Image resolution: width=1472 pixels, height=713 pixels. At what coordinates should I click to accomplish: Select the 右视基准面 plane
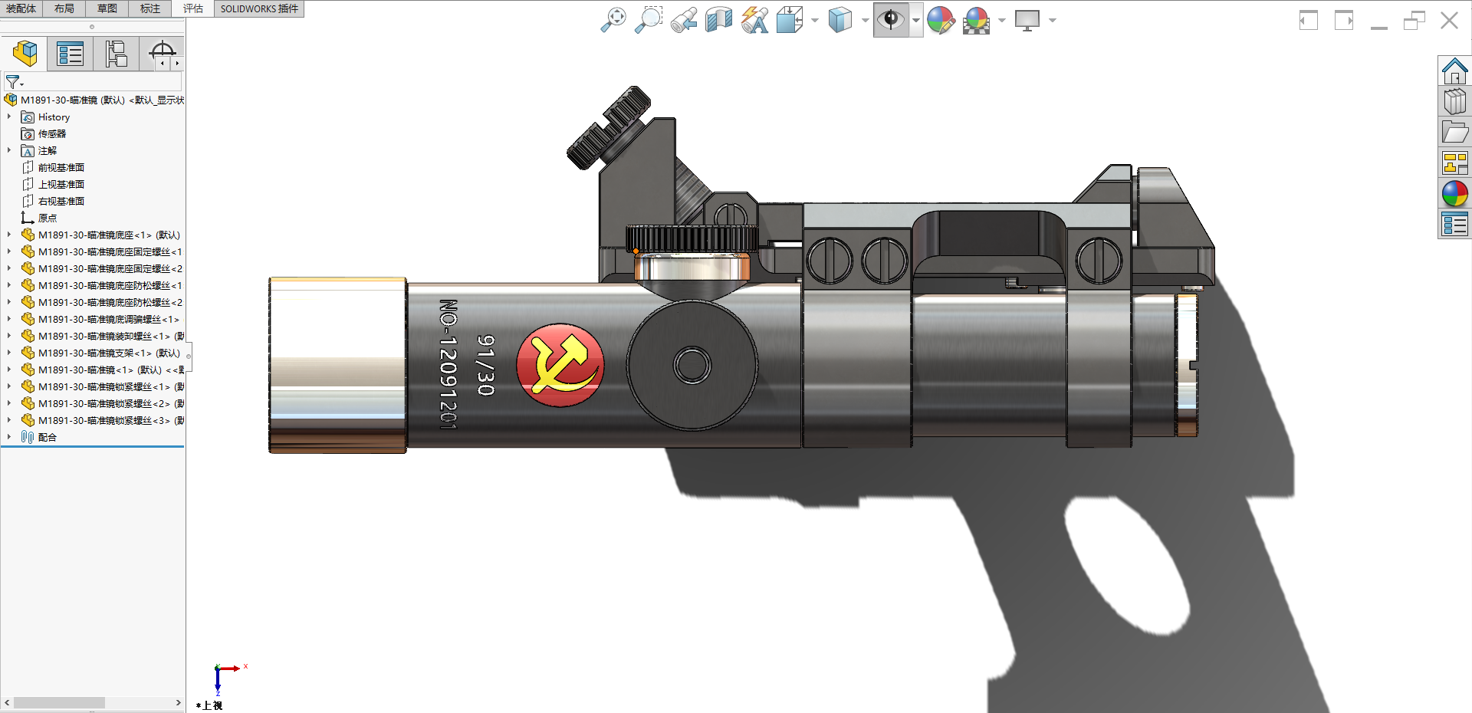tap(53, 202)
